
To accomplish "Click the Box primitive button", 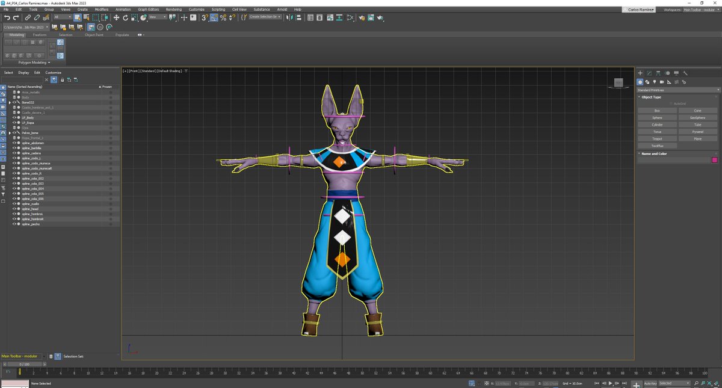I will [657, 111].
